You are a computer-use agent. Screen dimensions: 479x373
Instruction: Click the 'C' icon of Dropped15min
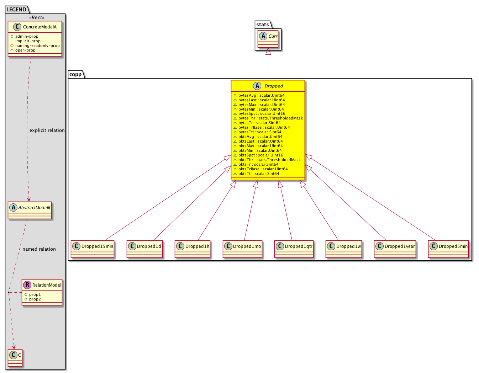[x=76, y=246]
